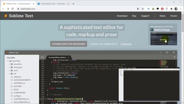
Task: Open the Sublime Merge link
Action: click(x=162, y=30)
